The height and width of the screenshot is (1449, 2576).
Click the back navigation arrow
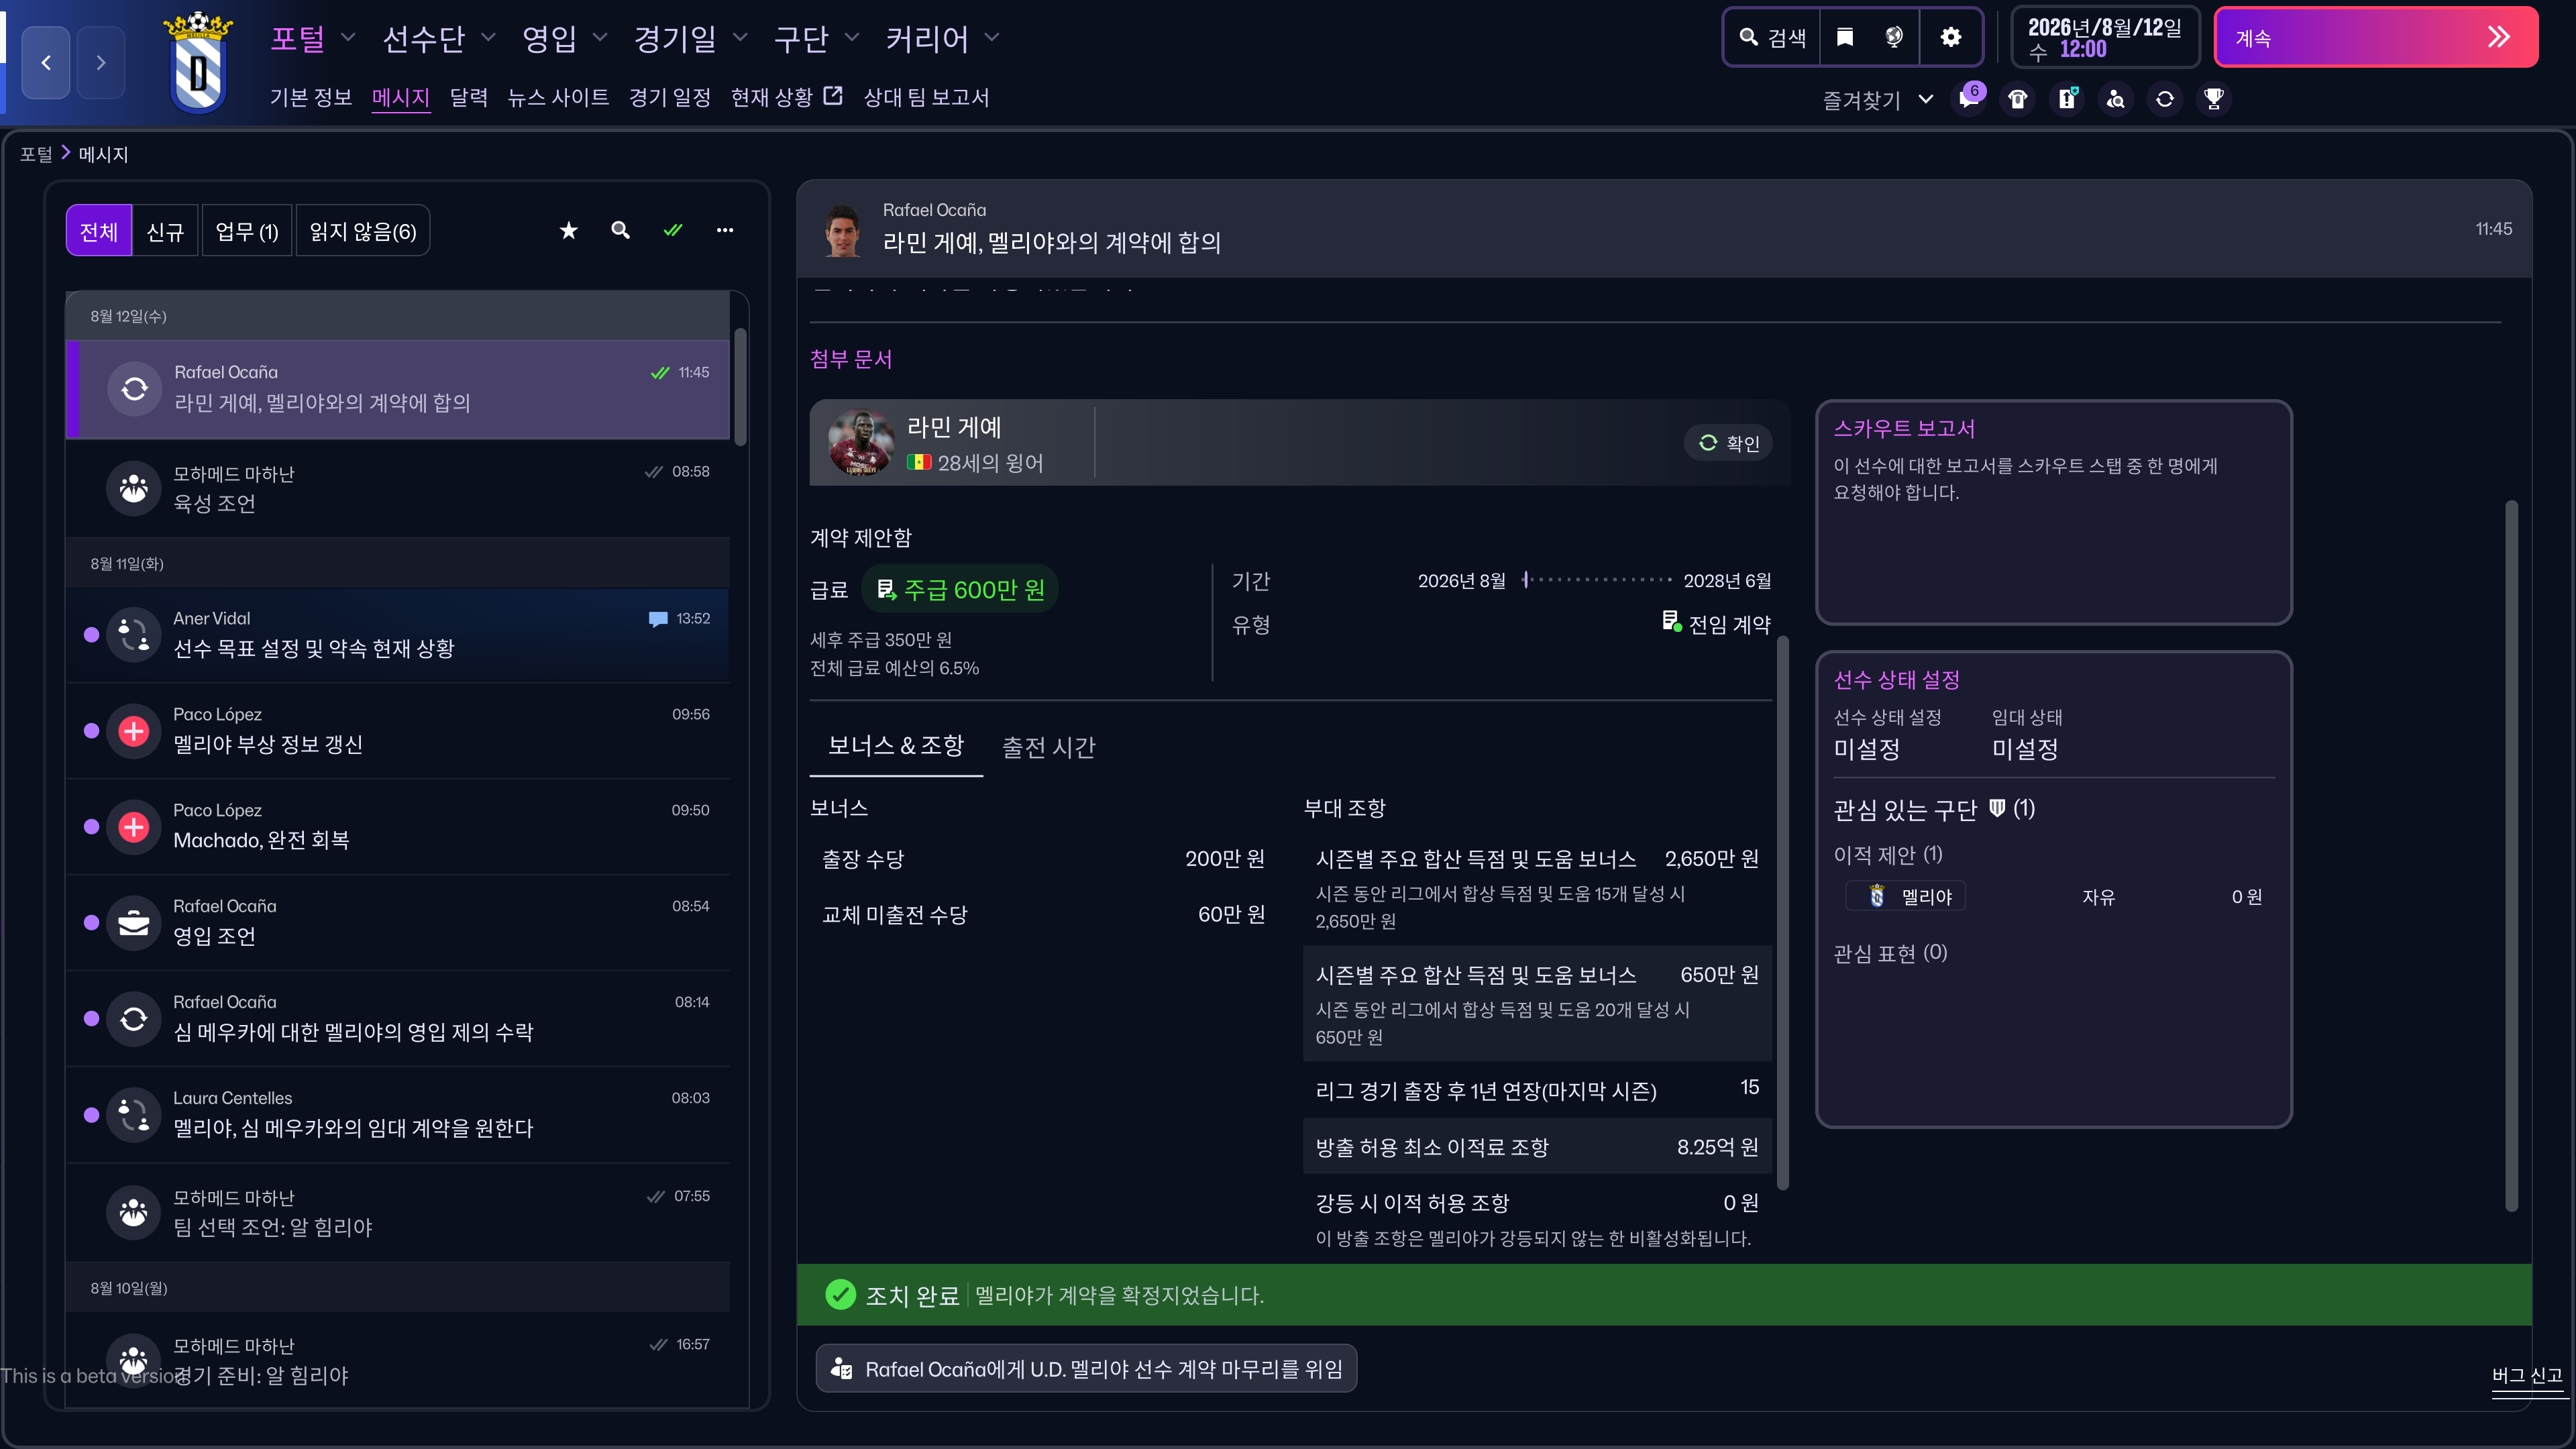click(46, 63)
